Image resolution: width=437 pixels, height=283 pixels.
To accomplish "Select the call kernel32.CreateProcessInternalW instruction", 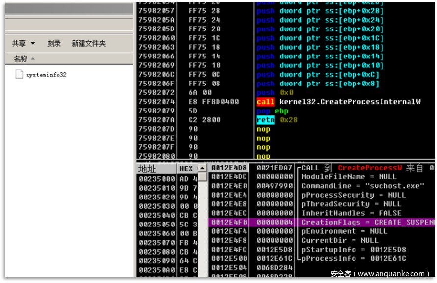I will (x=338, y=102).
